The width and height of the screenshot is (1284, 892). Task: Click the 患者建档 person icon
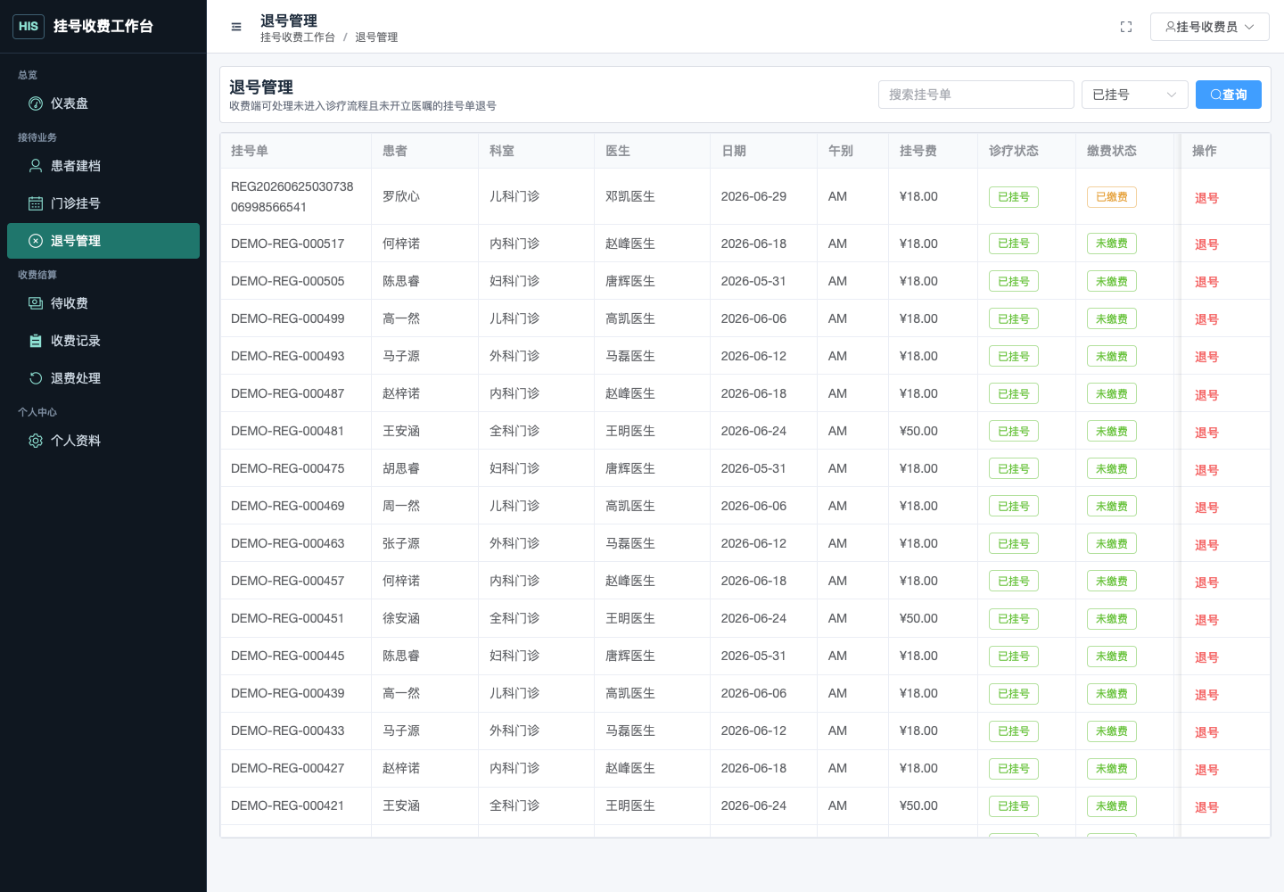tap(36, 166)
